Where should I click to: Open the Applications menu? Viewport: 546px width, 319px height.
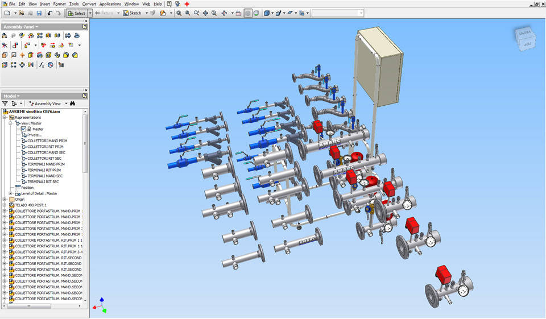coord(110,4)
